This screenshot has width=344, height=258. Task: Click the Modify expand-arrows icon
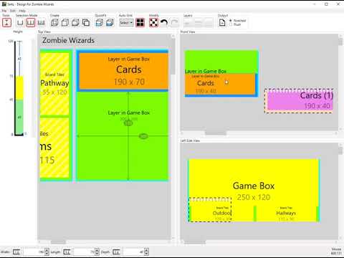click(153, 23)
